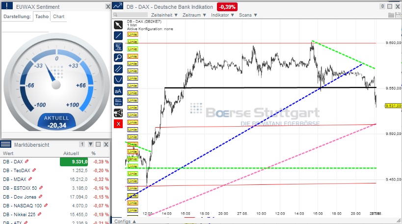Screen dimensions: 402x224
Task: Click the green 9.531,0 DAX price cell
Action: tap(74, 162)
